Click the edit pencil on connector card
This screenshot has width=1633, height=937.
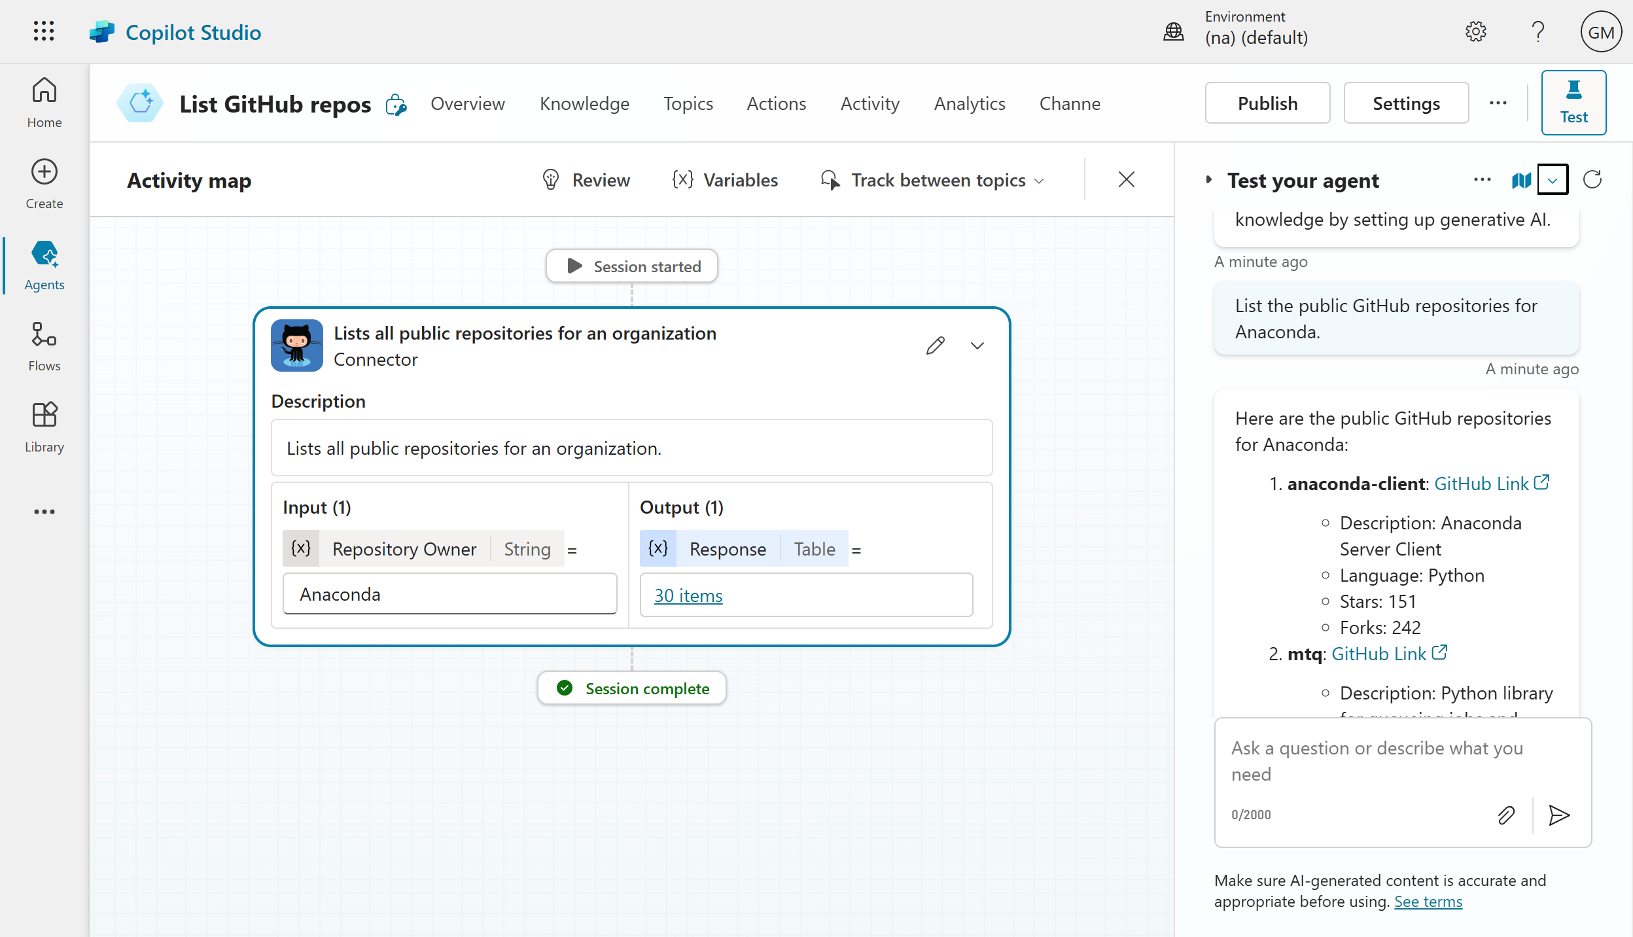(x=935, y=345)
